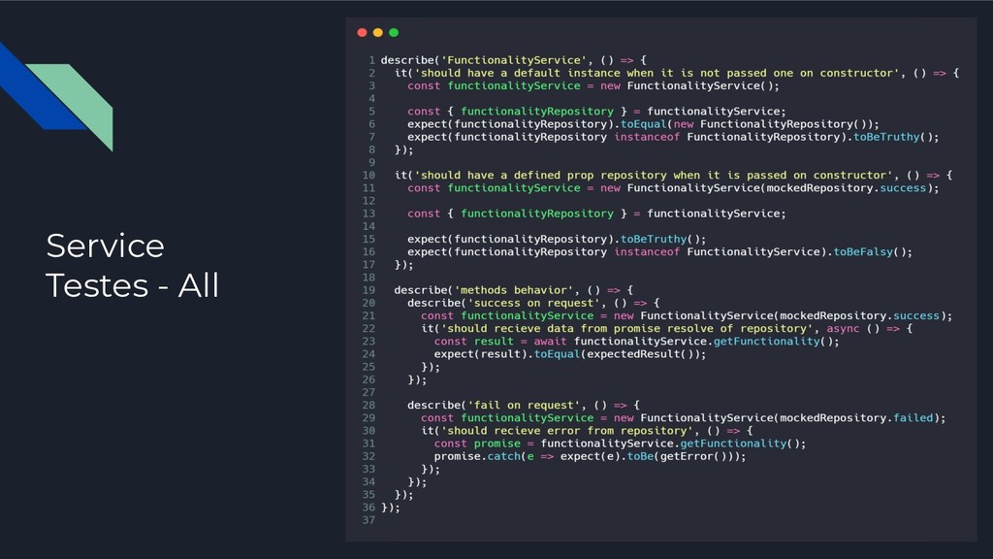Click 'mockedRepository.failed' on line 29

856,417
